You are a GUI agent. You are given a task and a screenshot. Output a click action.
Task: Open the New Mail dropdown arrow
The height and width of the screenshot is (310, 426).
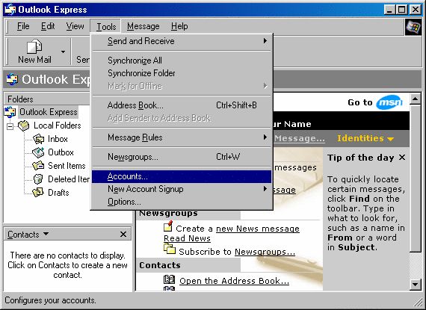(x=63, y=52)
